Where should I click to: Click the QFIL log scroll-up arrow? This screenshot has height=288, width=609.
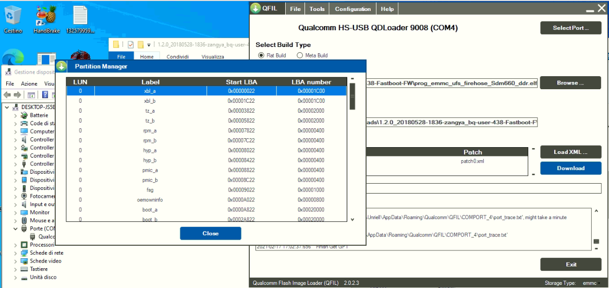pos(596,211)
